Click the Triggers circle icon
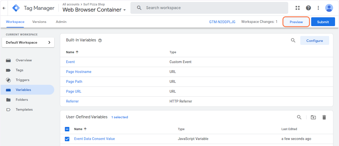Screen dimensions: 339x146 (8, 80)
